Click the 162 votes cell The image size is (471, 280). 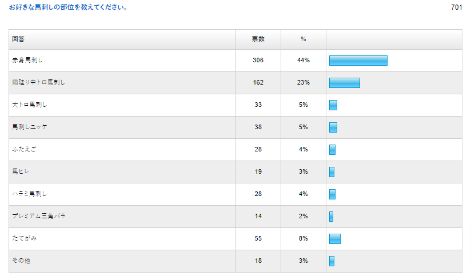tap(258, 83)
